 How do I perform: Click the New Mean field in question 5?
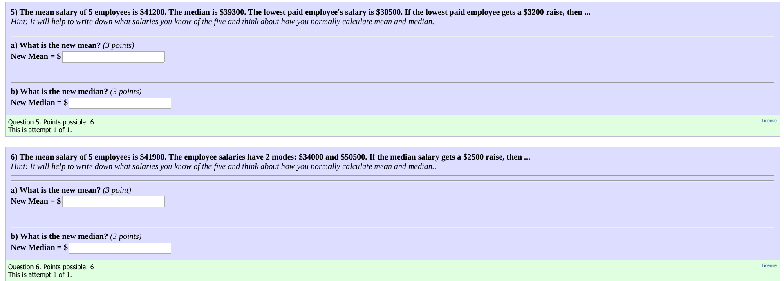tap(113, 57)
